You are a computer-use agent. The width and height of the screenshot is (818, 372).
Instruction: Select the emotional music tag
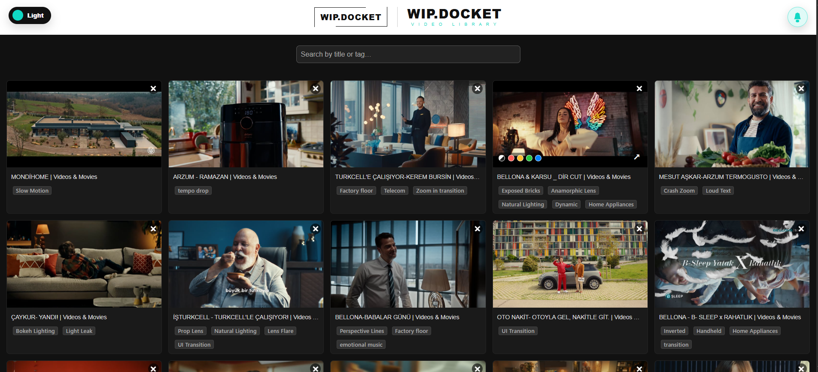(361, 345)
